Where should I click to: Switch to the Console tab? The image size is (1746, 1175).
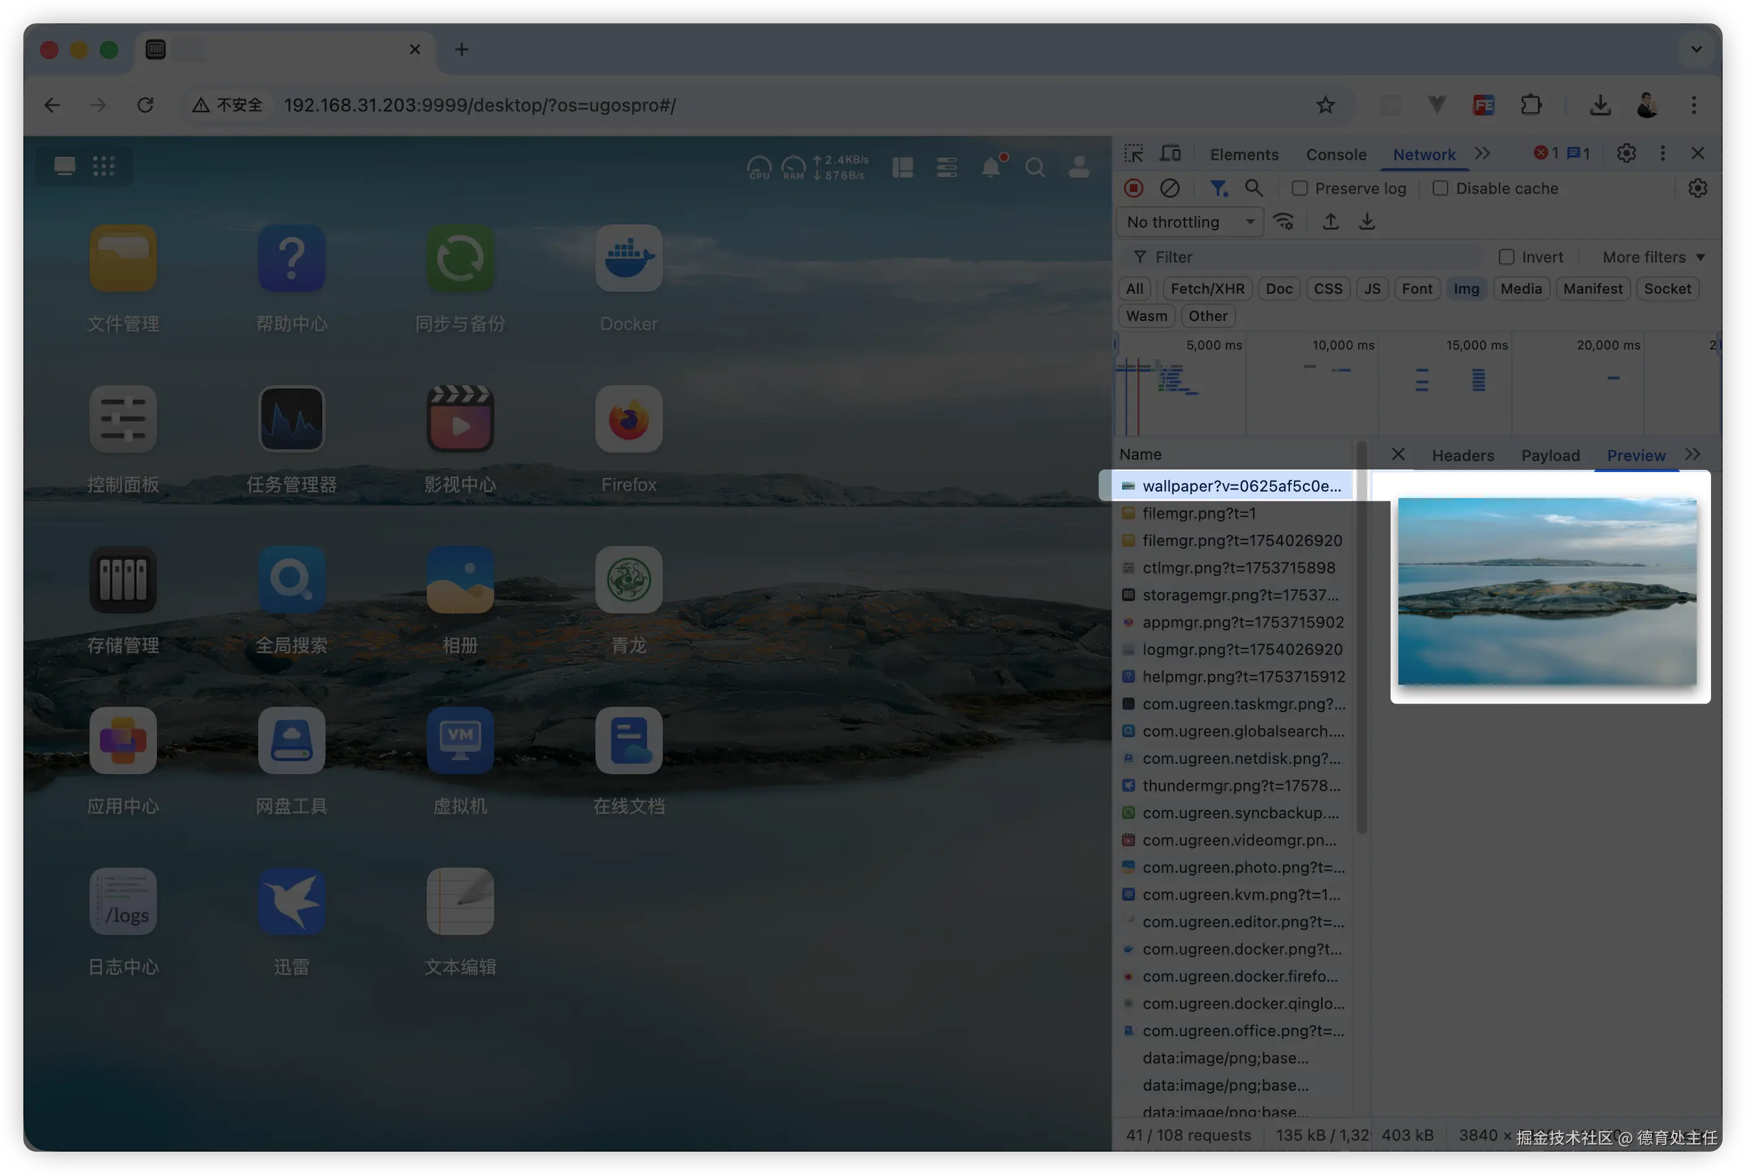[1335, 154]
